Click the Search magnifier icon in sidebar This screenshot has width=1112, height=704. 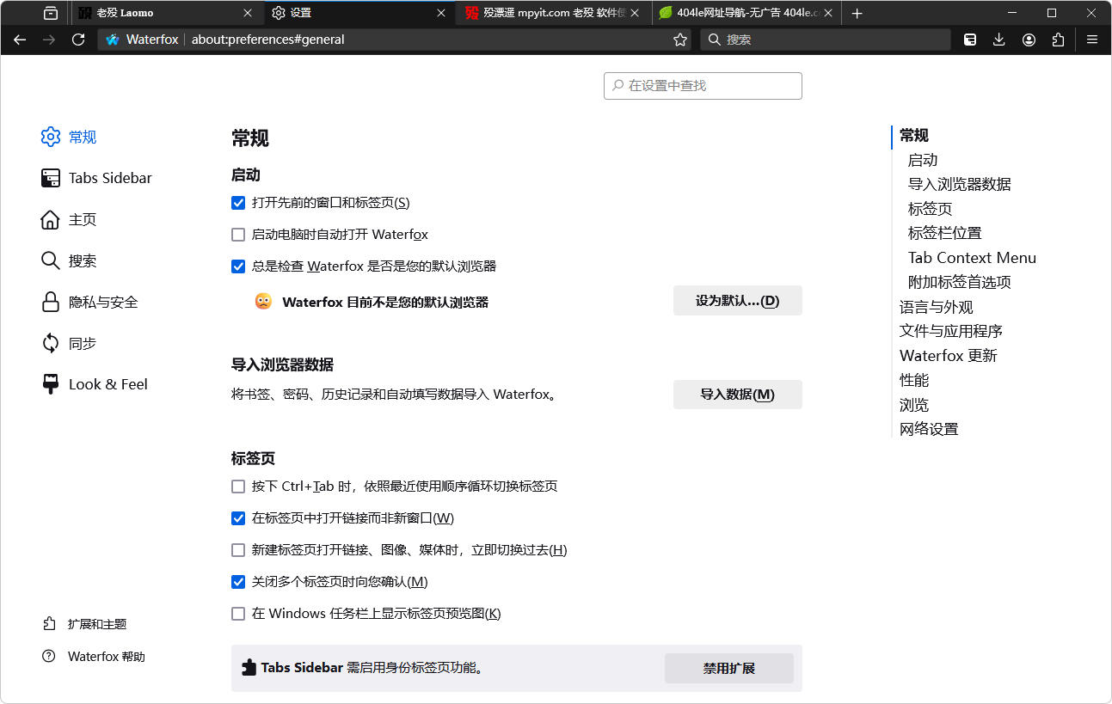click(51, 260)
